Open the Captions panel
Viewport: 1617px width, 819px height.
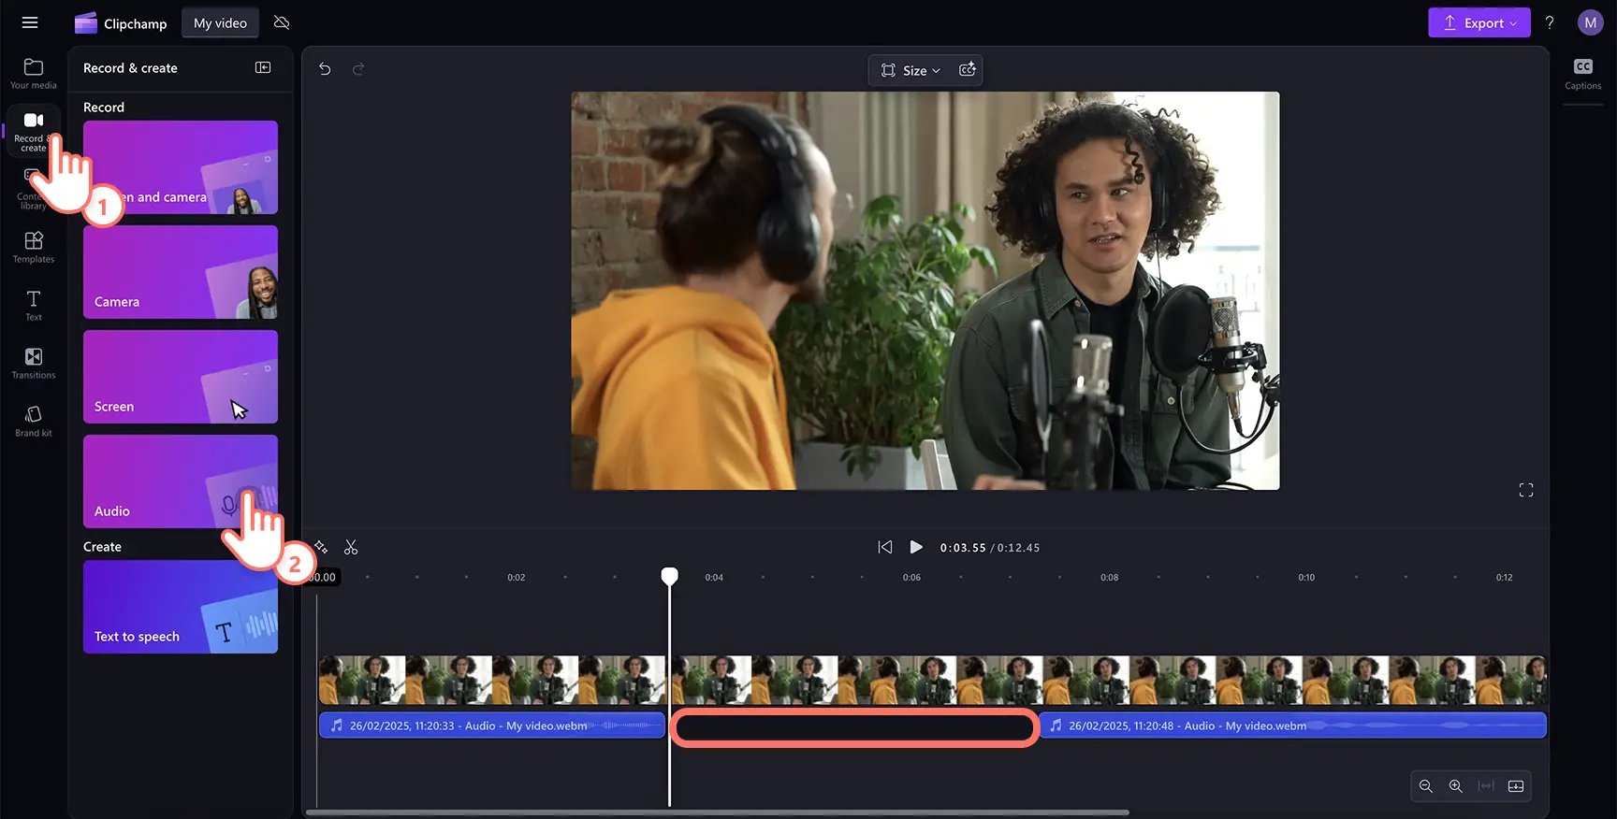tap(1582, 73)
